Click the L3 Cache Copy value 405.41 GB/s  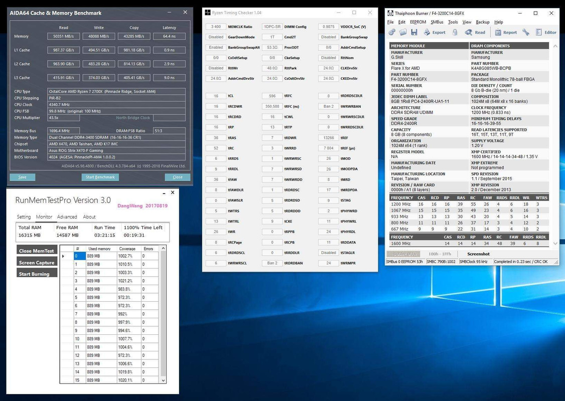pos(134,77)
